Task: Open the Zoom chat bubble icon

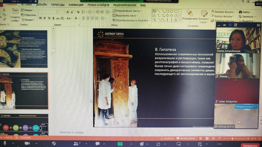Action: click(x=97, y=144)
